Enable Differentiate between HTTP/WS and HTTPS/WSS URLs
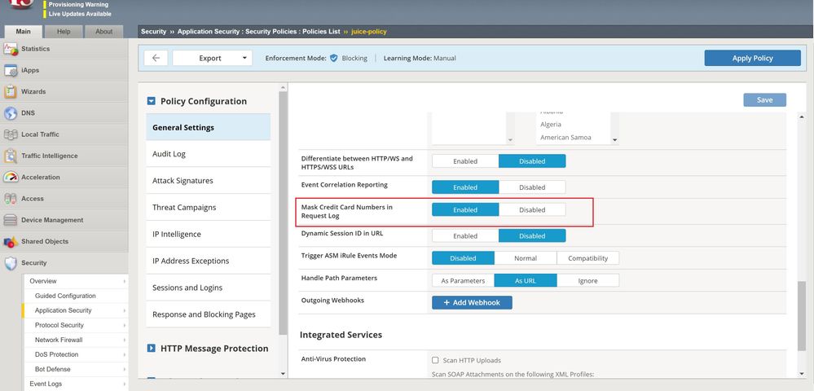 (465, 161)
